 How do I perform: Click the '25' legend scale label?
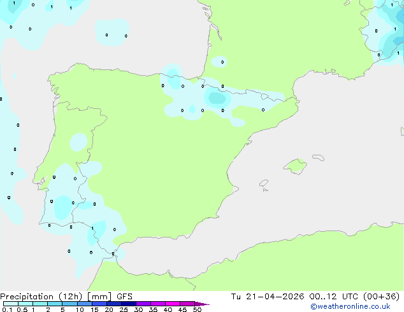(x=124, y=309)
